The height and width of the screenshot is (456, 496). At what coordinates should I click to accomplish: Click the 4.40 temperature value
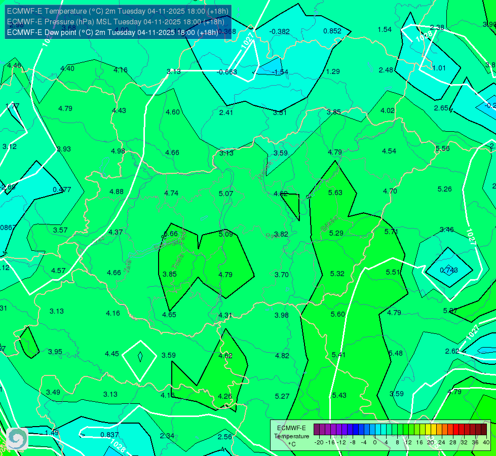pyautogui.click(x=67, y=68)
